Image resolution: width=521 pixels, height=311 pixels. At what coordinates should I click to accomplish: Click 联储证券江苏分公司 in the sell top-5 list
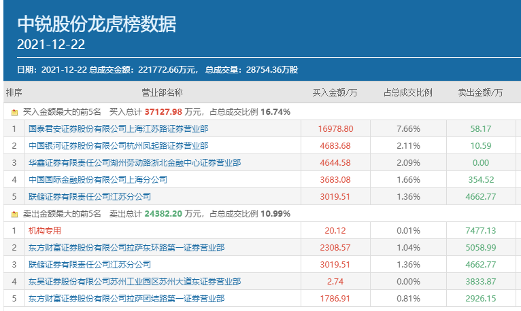coord(89,265)
